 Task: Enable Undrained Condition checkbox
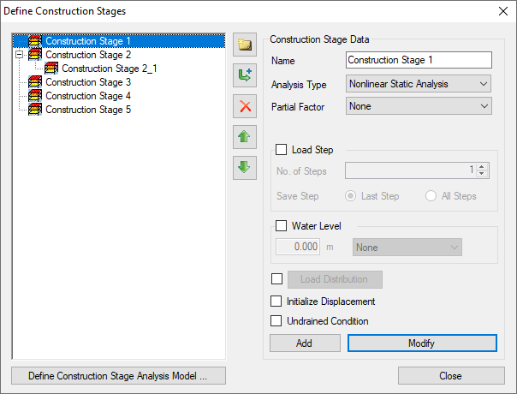pyautogui.click(x=276, y=320)
